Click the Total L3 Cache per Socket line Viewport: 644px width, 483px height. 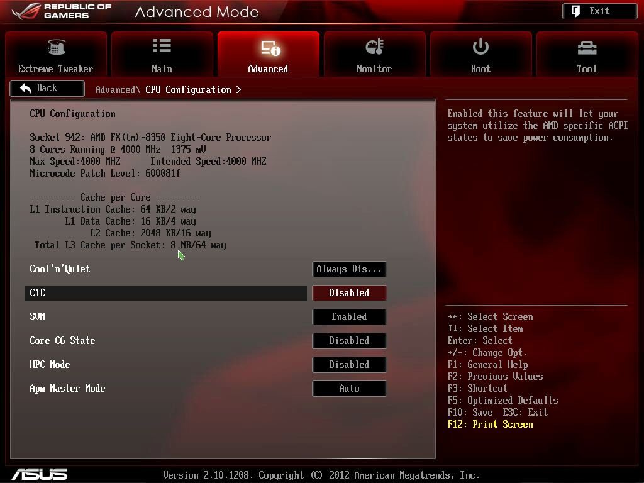131,245
